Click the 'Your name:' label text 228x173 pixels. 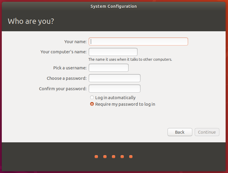tap(75, 42)
